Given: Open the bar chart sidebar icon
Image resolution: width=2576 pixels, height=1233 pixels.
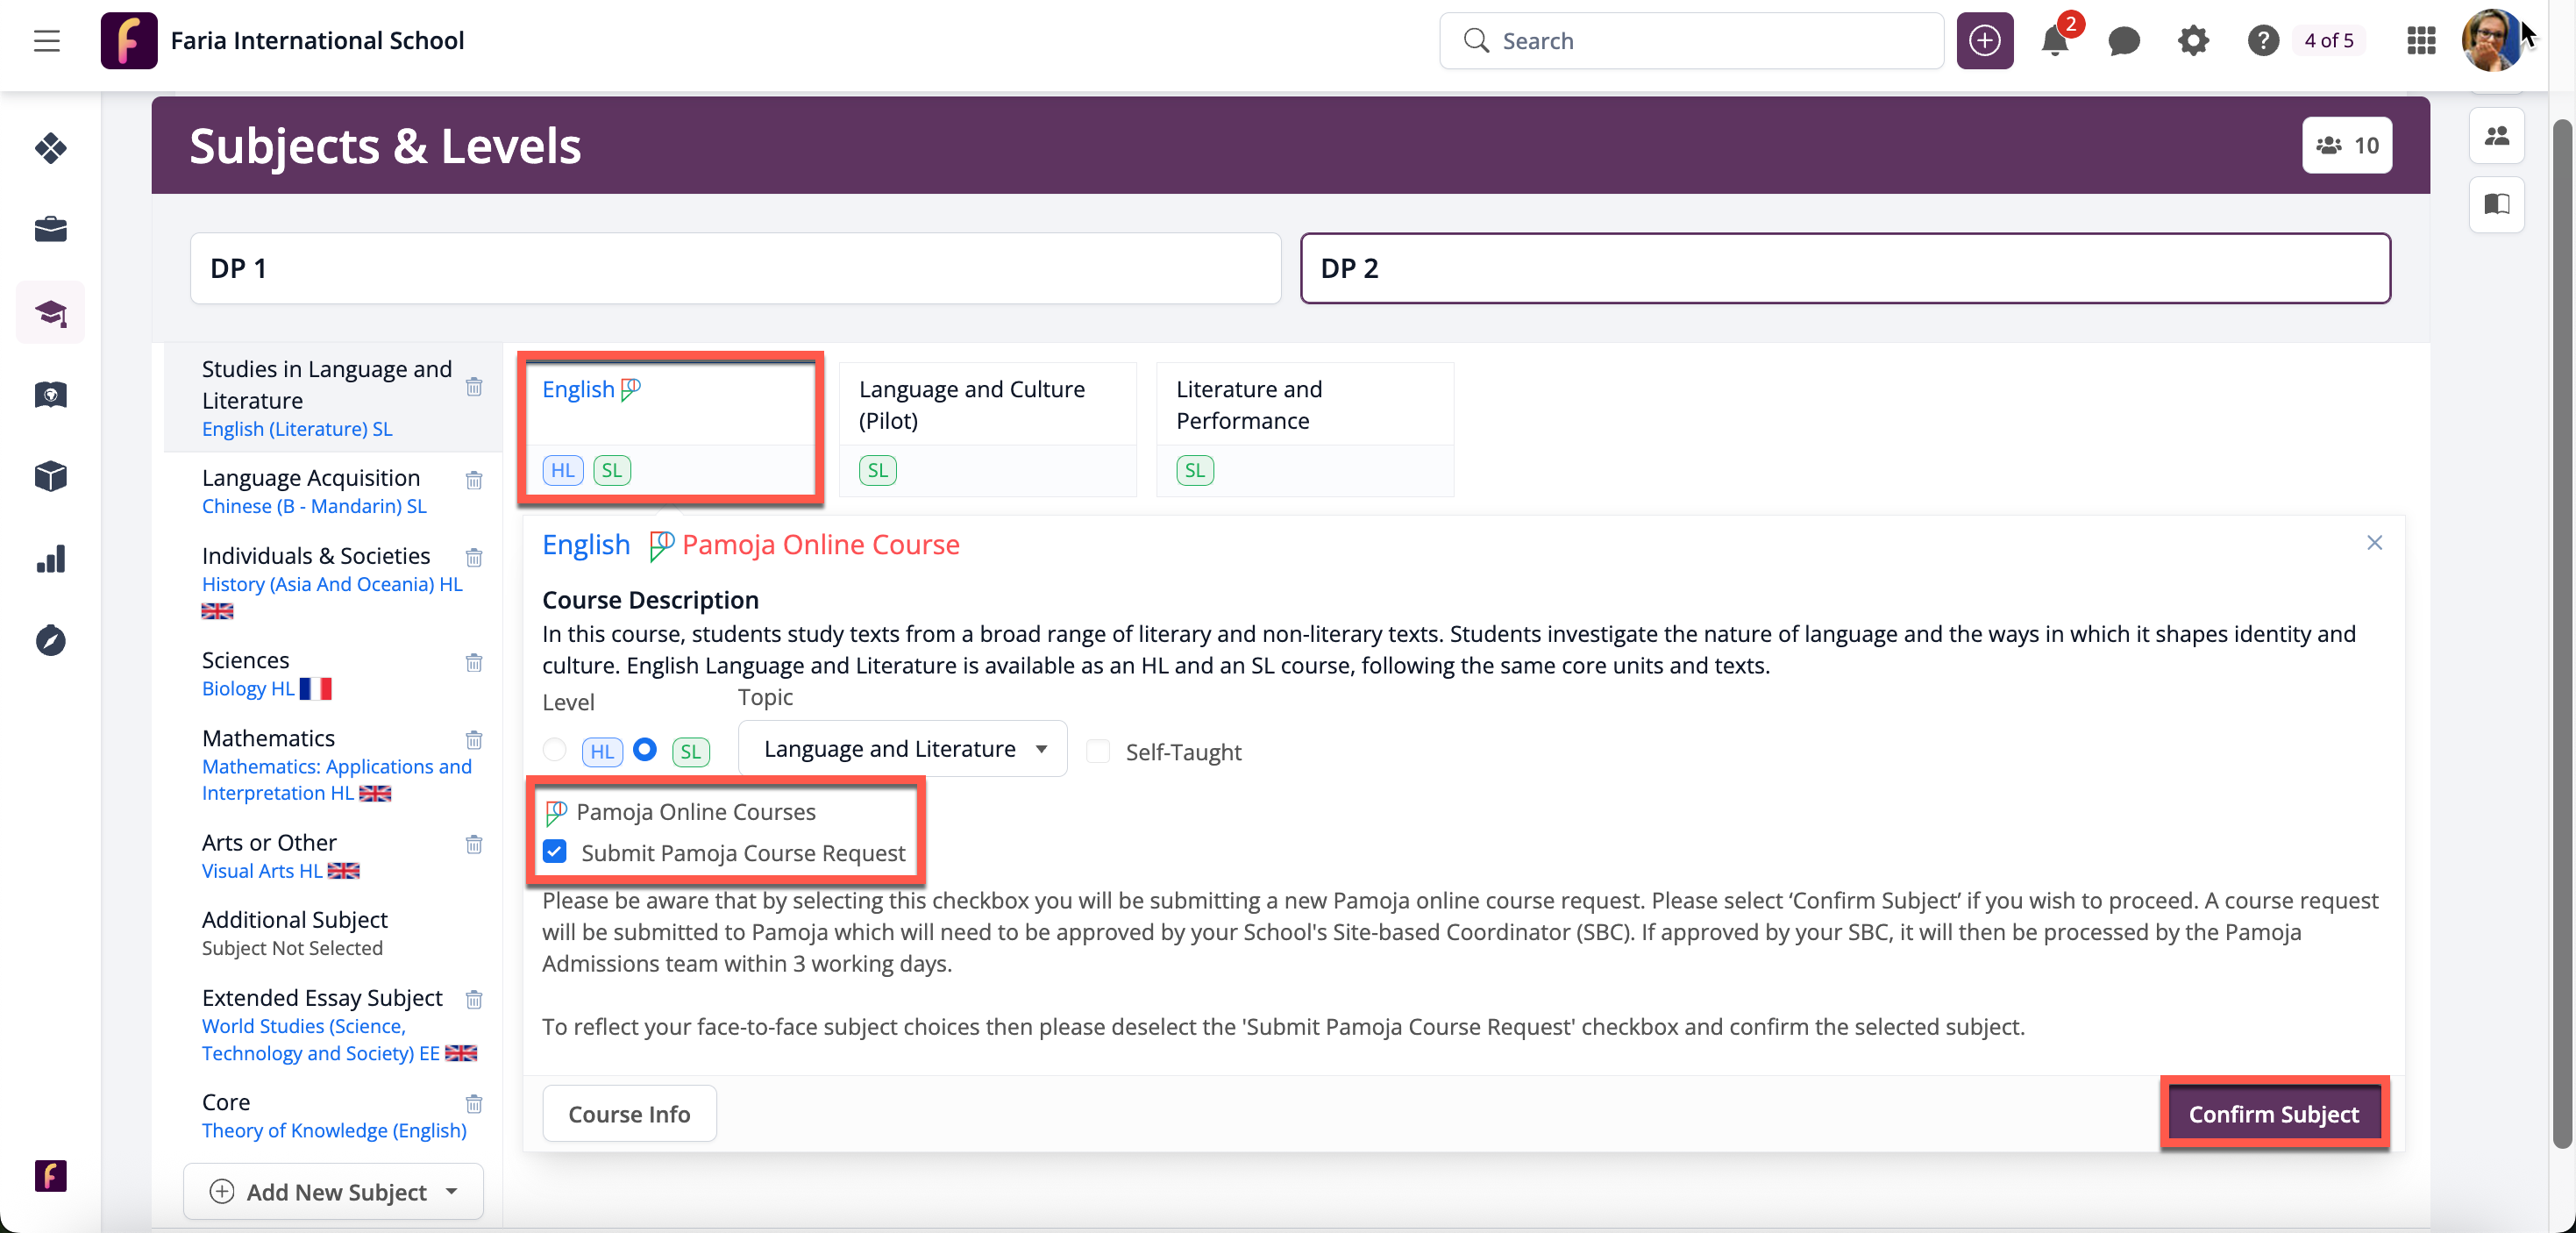Looking at the screenshot, I should 50,559.
